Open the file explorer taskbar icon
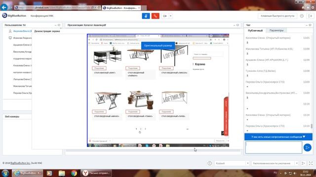The image size is (316, 177). (62, 173)
